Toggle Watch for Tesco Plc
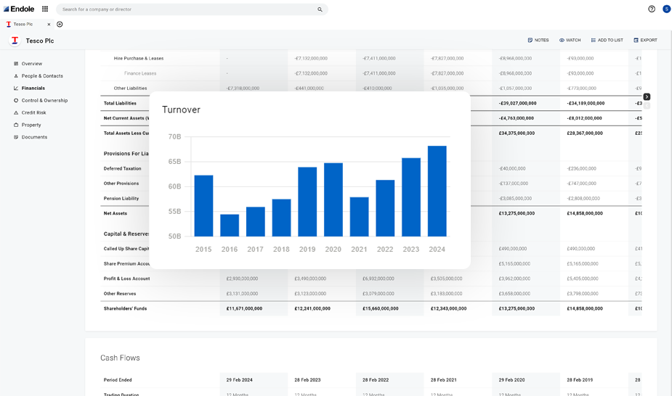The image size is (672, 396). point(570,40)
